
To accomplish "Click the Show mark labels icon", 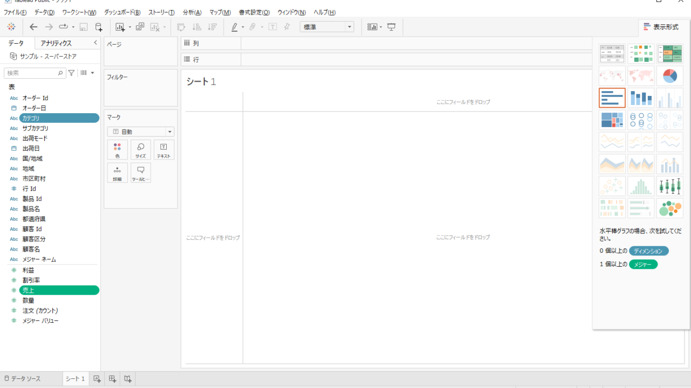I will [x=273, y=27].
